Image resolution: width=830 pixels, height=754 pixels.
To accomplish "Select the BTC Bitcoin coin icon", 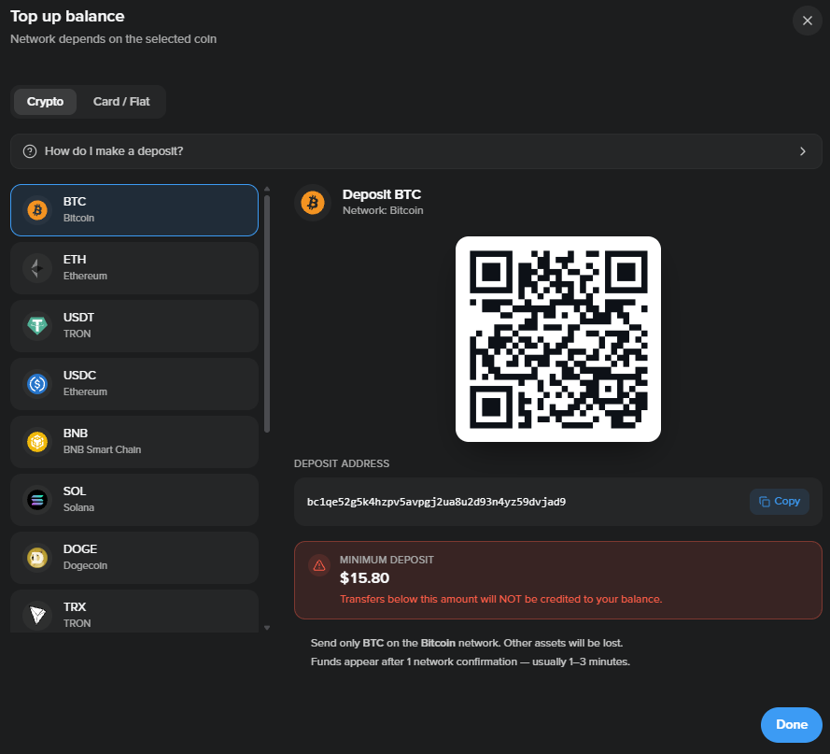I will click(37, 210).
